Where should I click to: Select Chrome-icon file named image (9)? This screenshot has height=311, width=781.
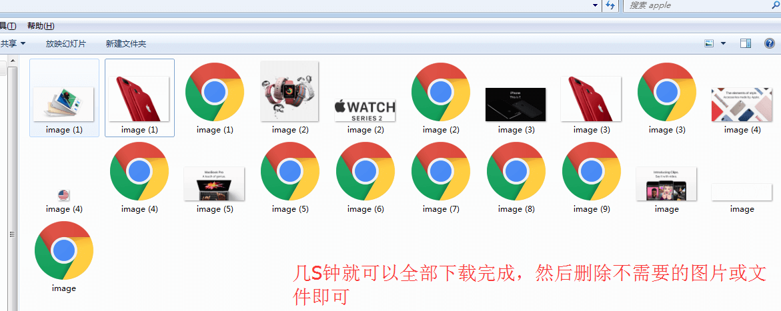(x=591, y=177)
